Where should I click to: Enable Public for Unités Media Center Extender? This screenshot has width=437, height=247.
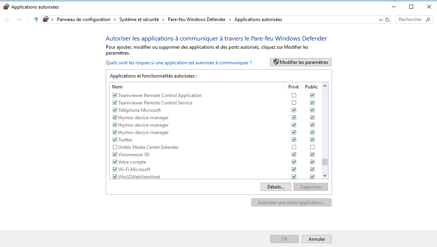click(x=313, y=147)
